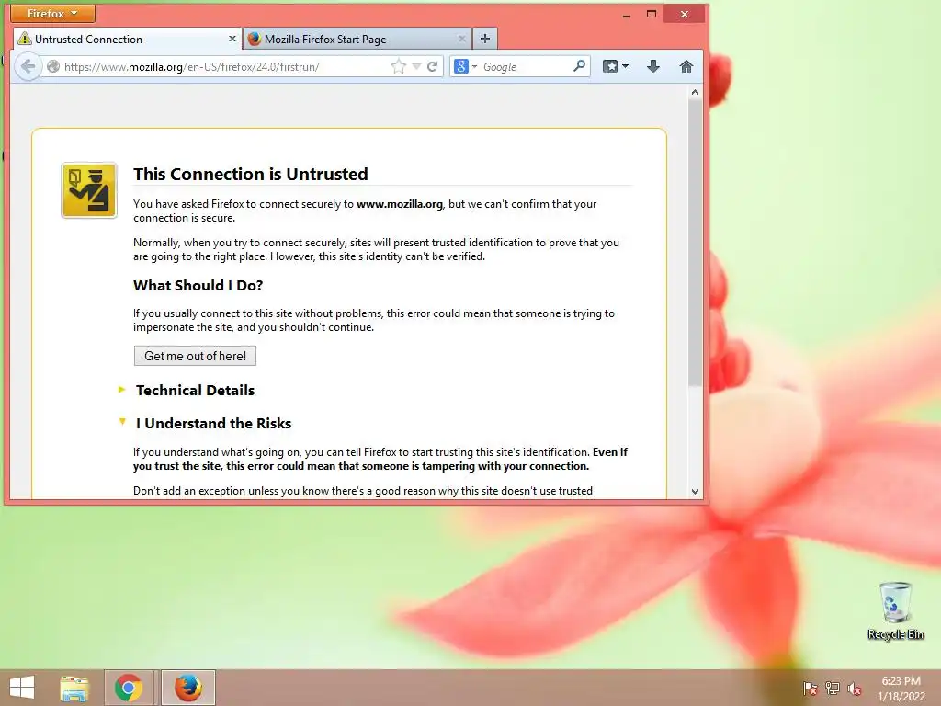Click the taskbar clock showing 6:23 PM
The image size is (941, 706).
pyautogui.click(x=901, y=689)
